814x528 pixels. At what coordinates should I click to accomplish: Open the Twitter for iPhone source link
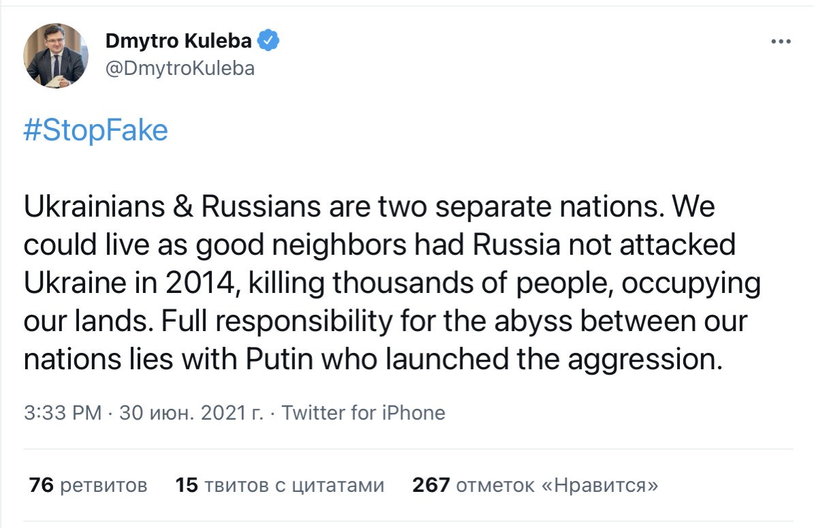point(363,413)
